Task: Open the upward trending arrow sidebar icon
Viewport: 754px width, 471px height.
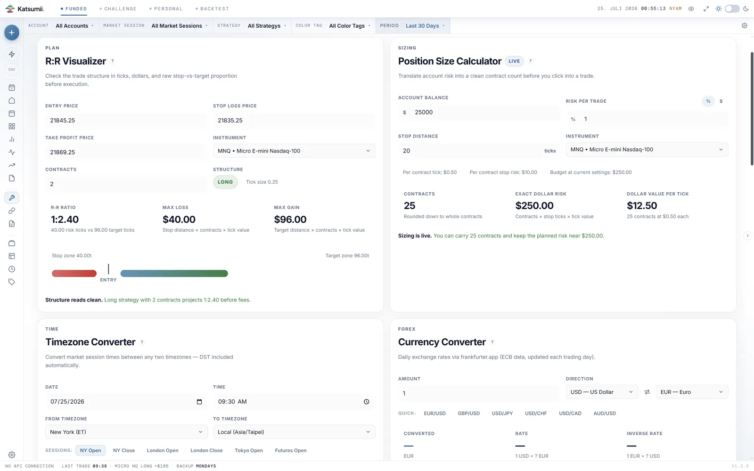Action: click(12, 165)
